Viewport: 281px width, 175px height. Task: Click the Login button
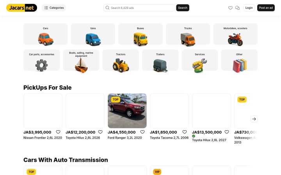(249, 8)
